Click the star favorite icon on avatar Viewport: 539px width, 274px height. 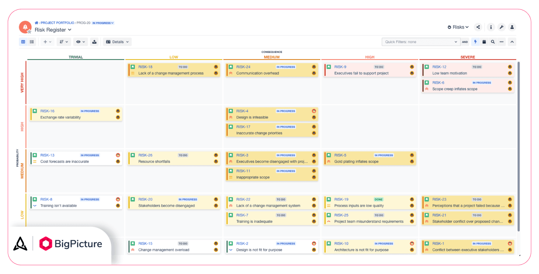[29, 32]
